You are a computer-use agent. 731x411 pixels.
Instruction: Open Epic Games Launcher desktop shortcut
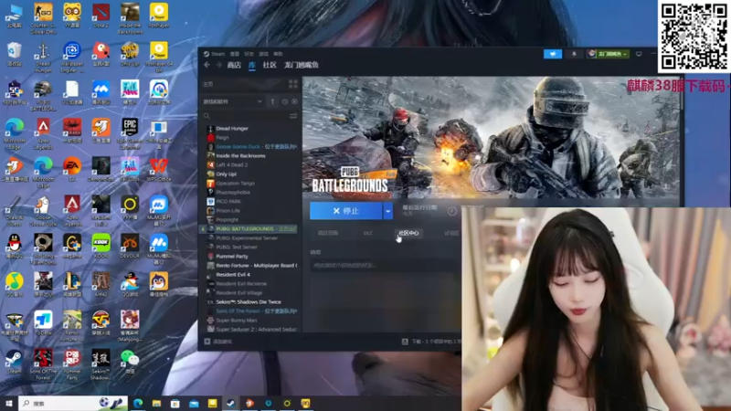(x=130, y=133)
